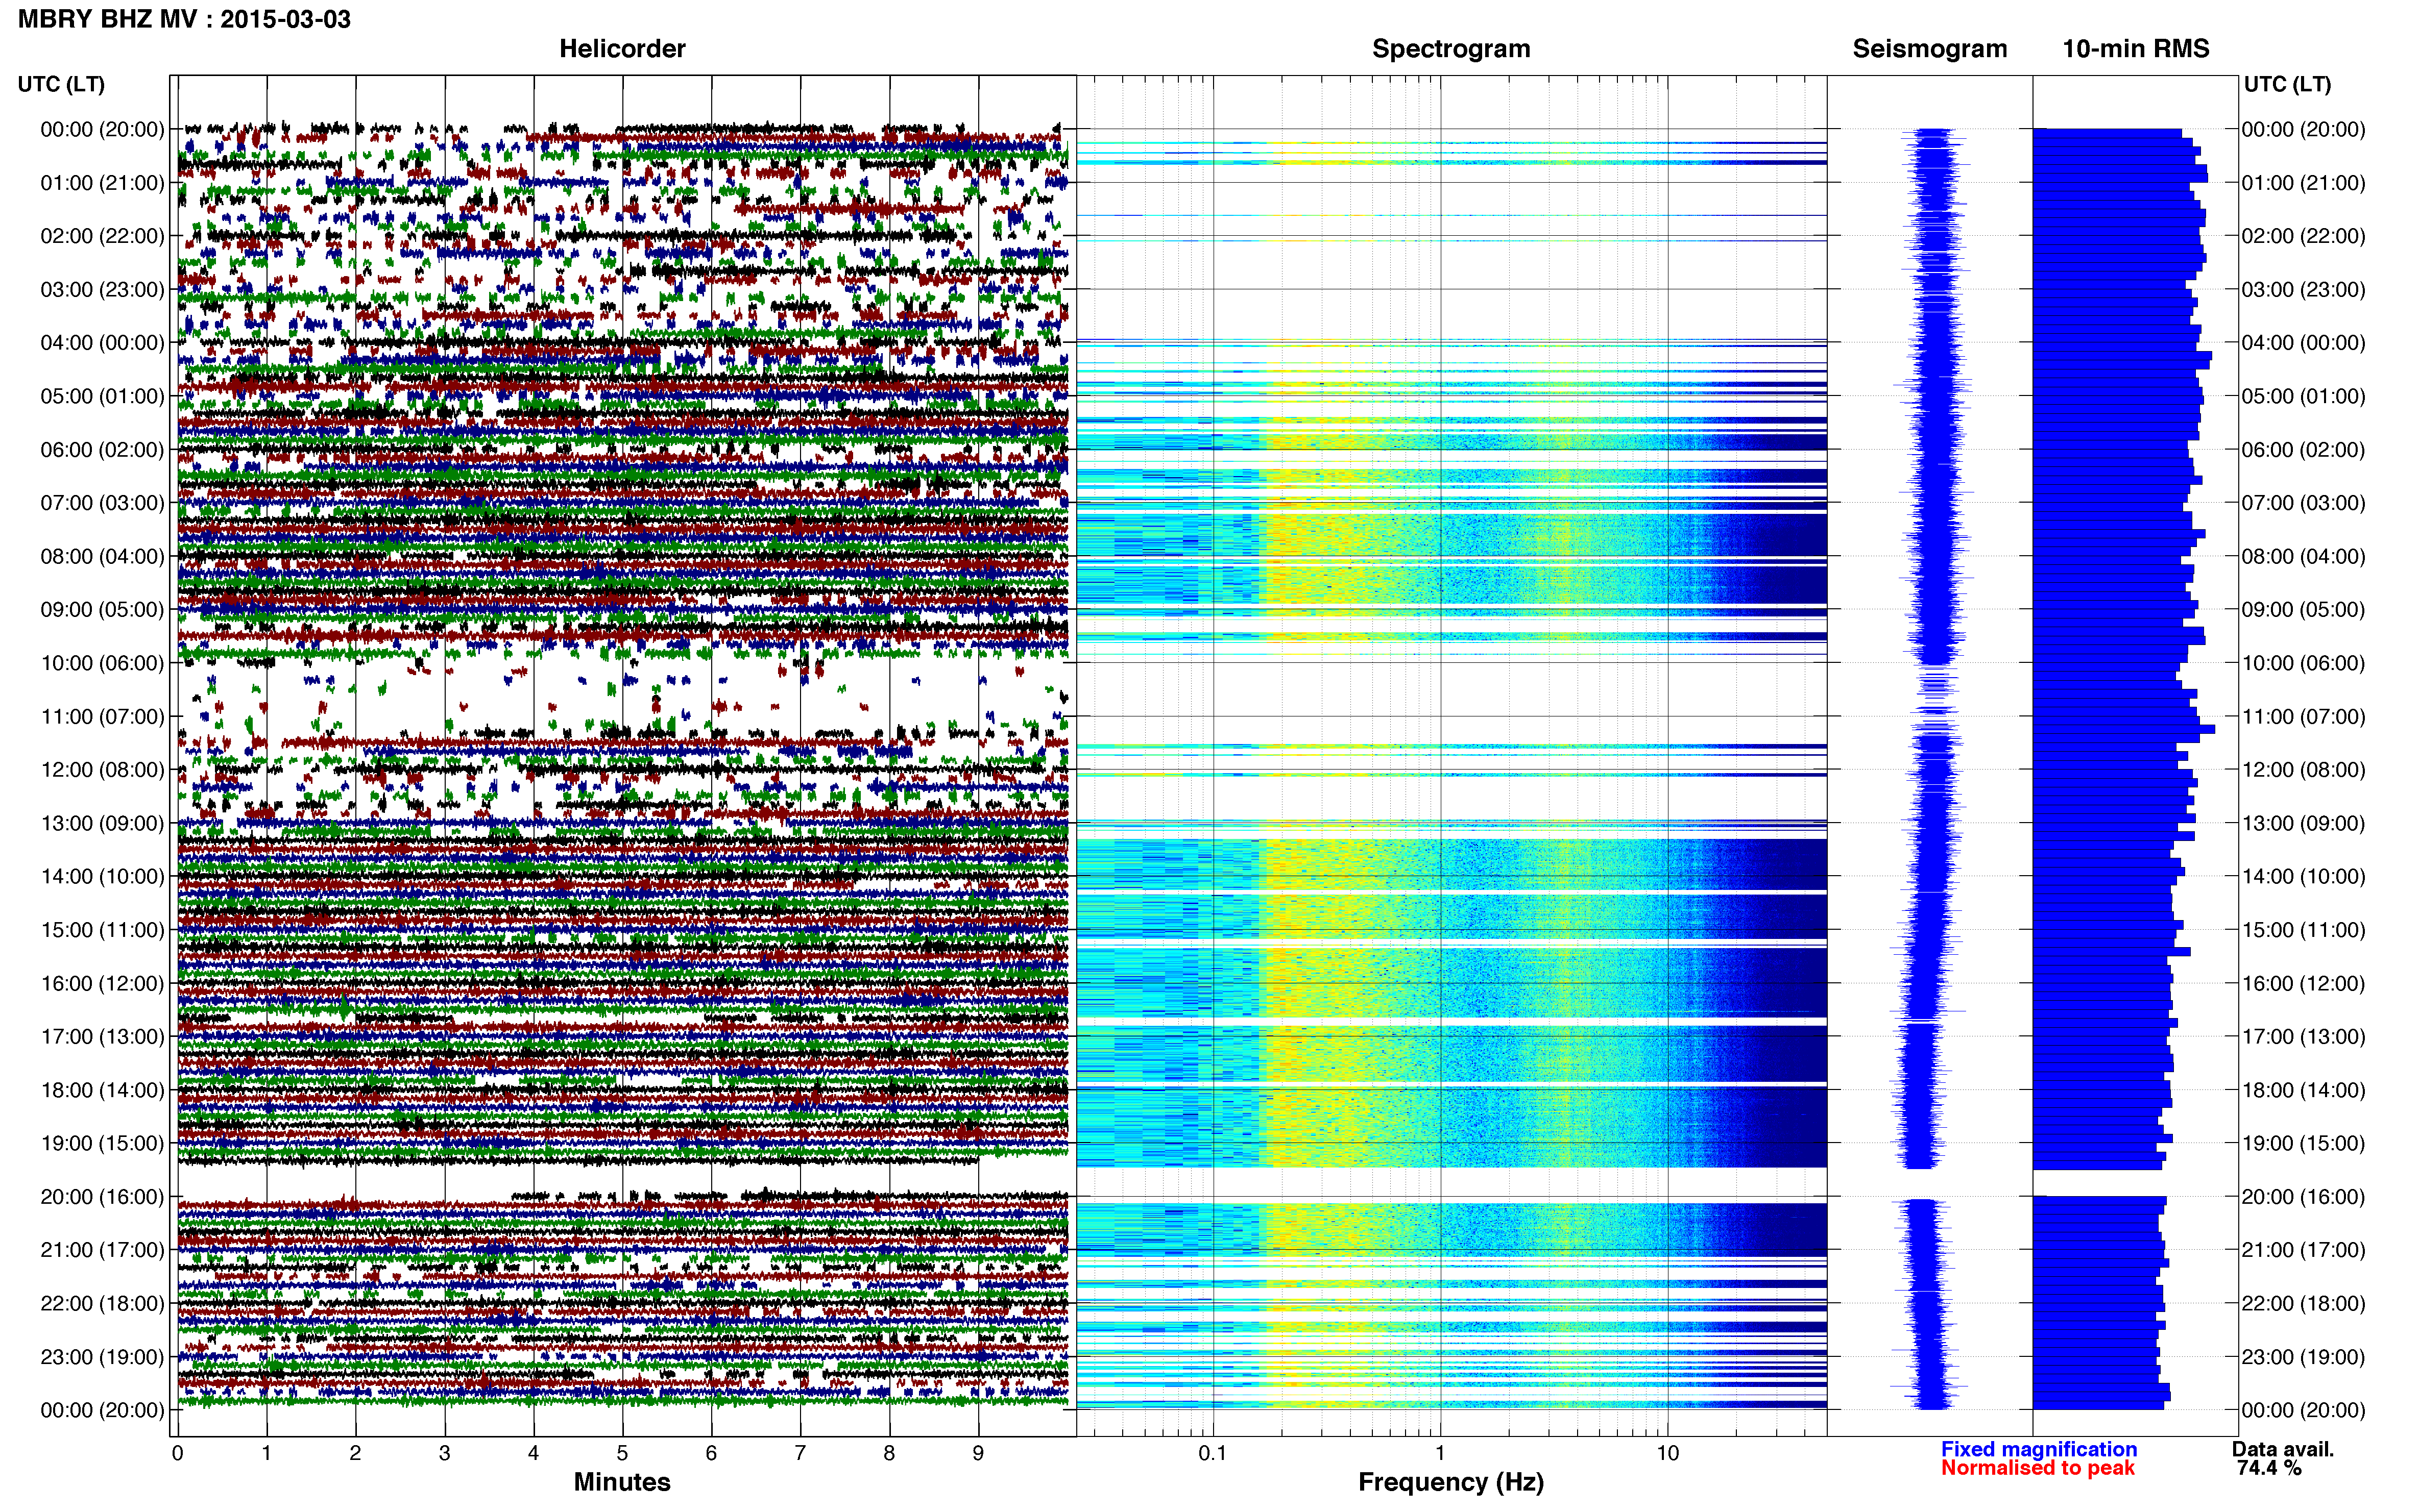Select the Spectrogram panel heading
Screen dimensions: 2420x1512
pos(1450,49)
